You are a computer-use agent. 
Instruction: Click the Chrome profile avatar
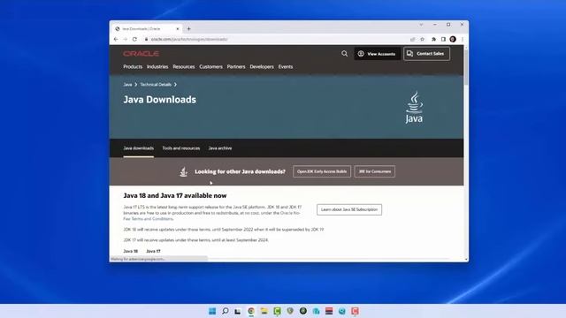(453, 39)
